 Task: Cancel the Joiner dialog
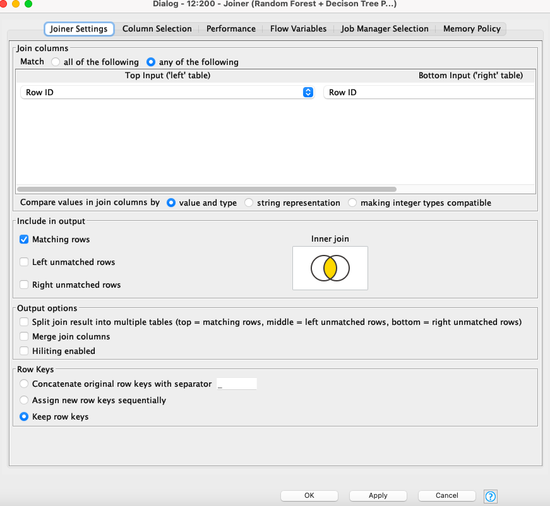446,495
